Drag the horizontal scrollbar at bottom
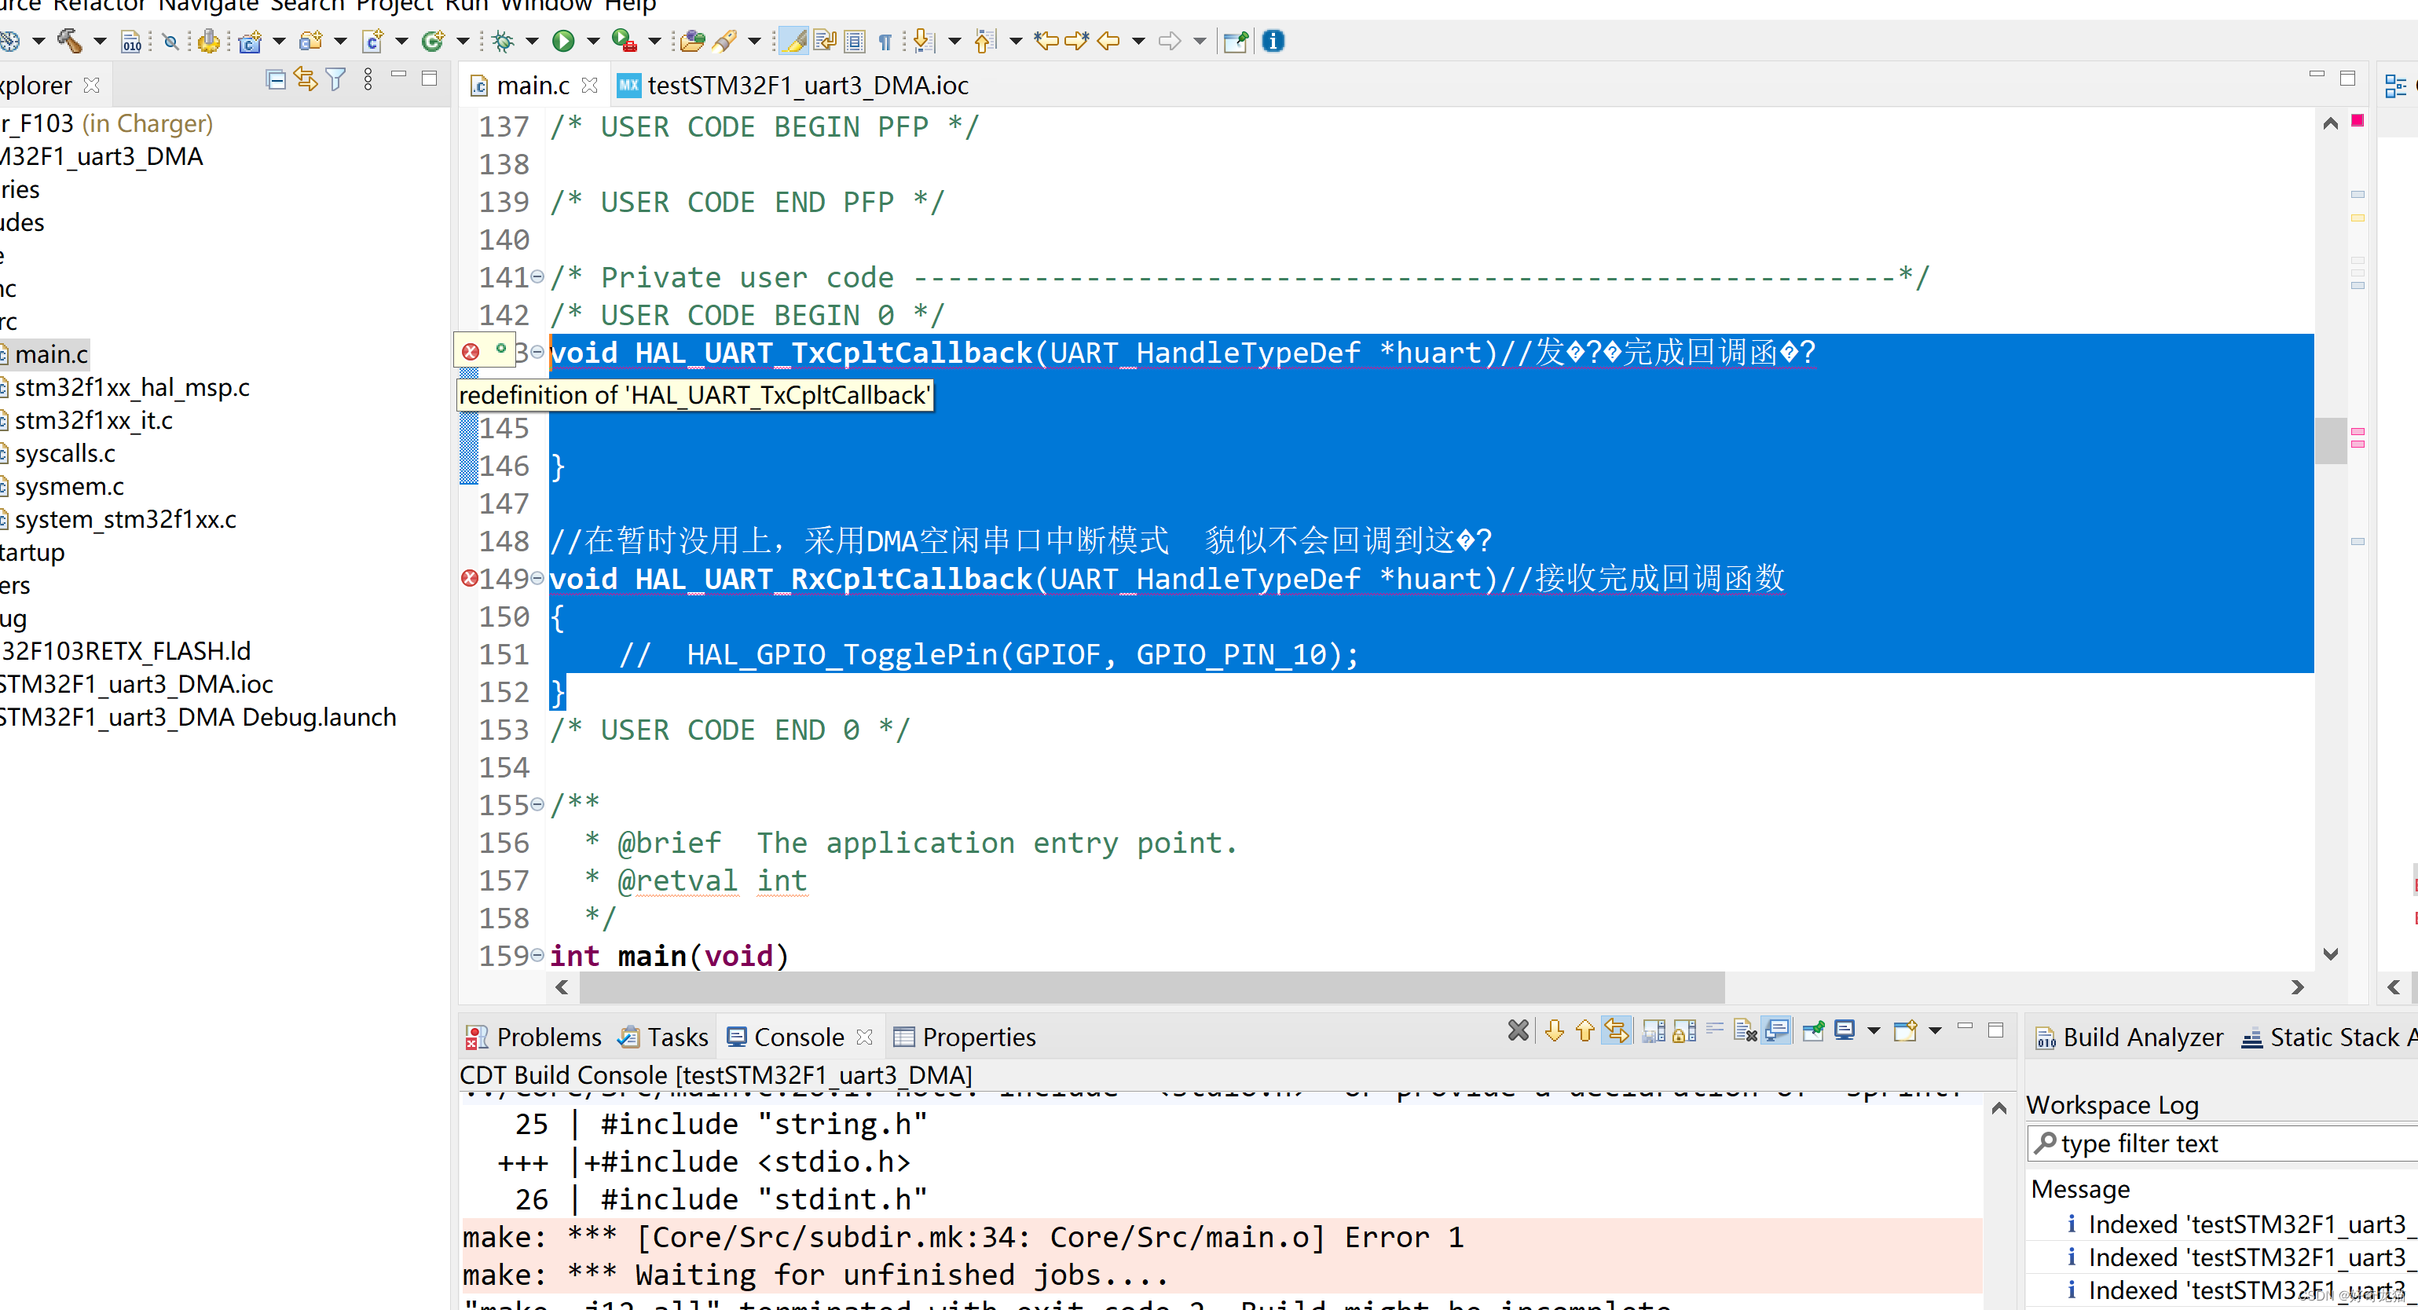This screenshot has height=1310, width=2418. tap(1141, 986)
